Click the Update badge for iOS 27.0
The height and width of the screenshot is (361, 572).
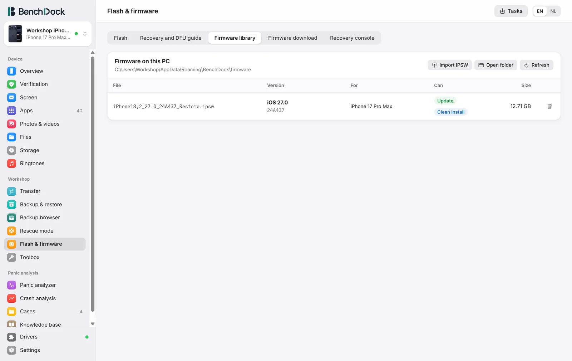coord(445,101)
